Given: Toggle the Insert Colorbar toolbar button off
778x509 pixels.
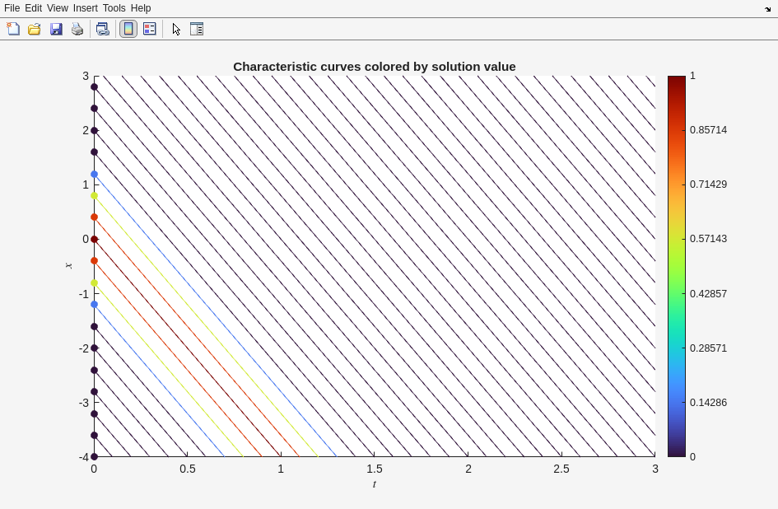Looking at the screenshot, I should pos(128,29).
